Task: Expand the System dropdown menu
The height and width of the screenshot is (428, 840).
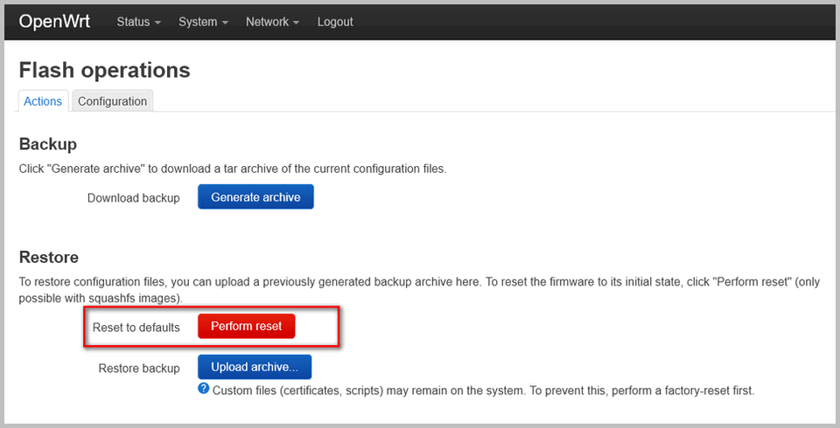Action: pos(203,22)
